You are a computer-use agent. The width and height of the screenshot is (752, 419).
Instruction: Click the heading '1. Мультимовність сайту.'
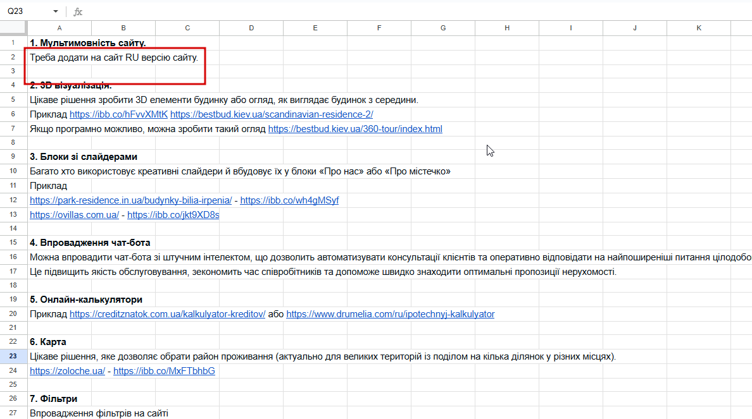(x=88, y=43)
